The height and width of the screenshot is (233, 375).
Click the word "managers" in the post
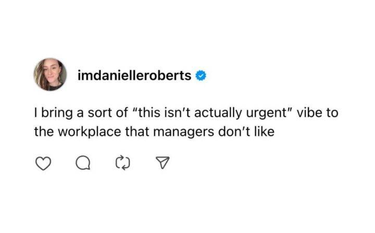pyautogui.click(x=183, y=132)
